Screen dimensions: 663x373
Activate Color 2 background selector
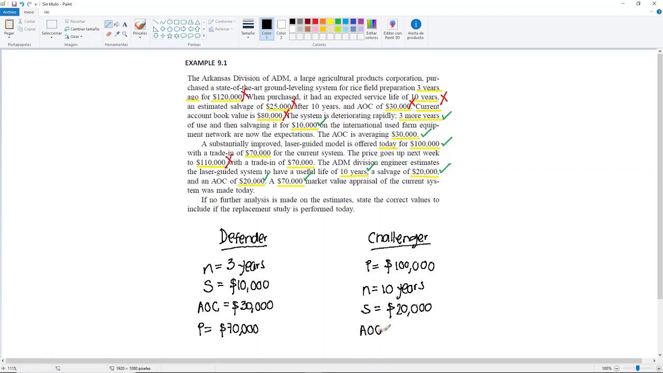coord(281,29)
